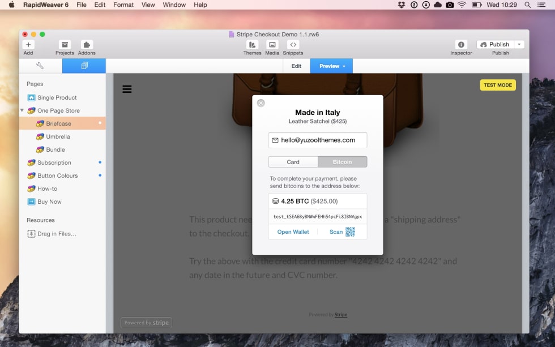Open the hamburger menu in preview

pyautogui.click(x=127, y=89)
